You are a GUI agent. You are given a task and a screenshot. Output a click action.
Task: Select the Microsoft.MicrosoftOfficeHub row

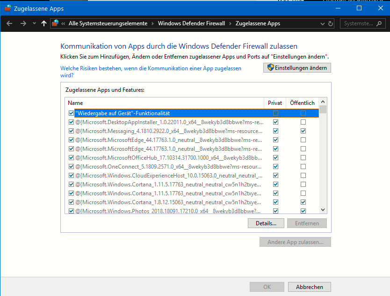(192, 158)
